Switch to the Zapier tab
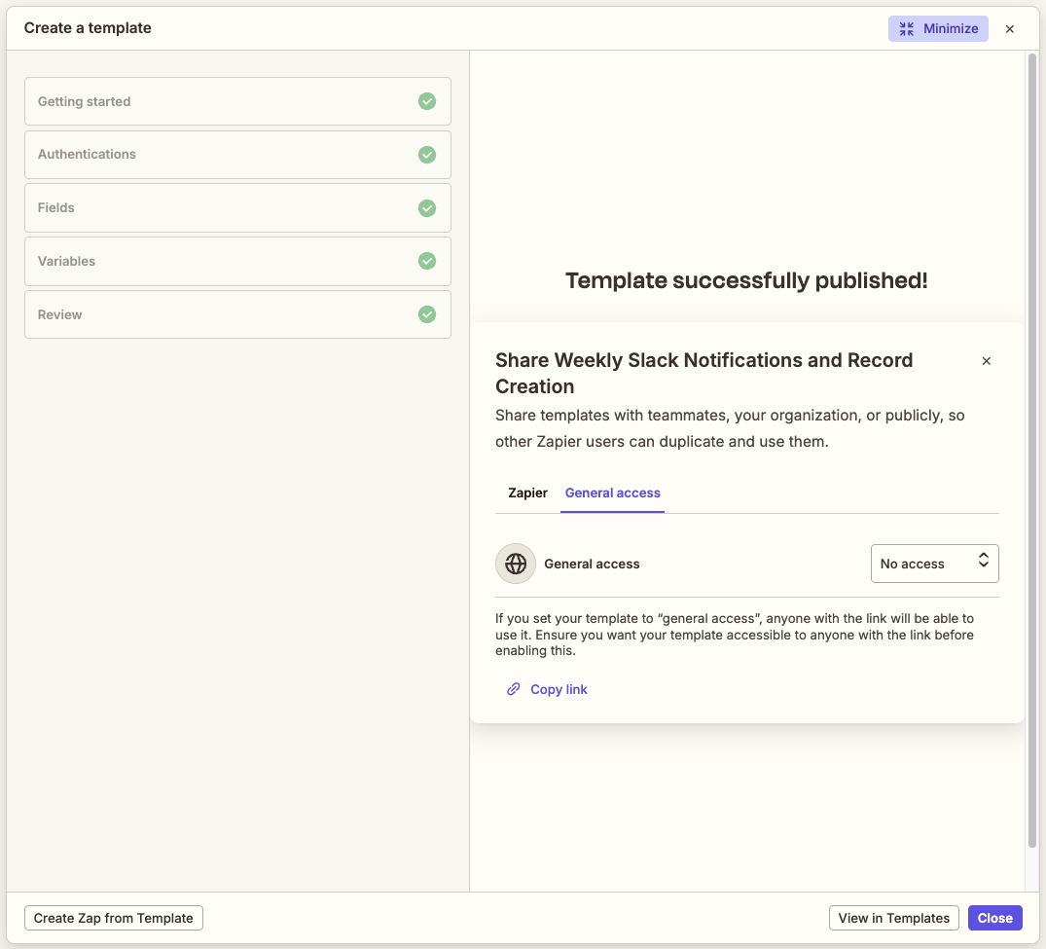1046x949 pixels. coord(527,493)
